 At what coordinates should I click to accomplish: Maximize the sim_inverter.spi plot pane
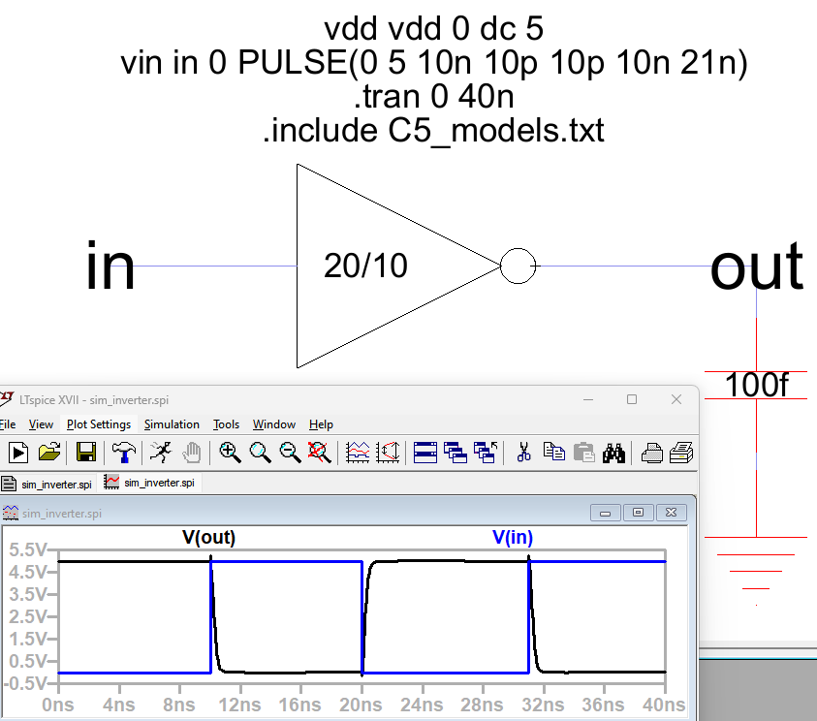[x=638, y=512]
